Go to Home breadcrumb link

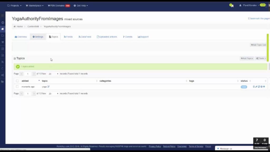(x=20, y=27)
